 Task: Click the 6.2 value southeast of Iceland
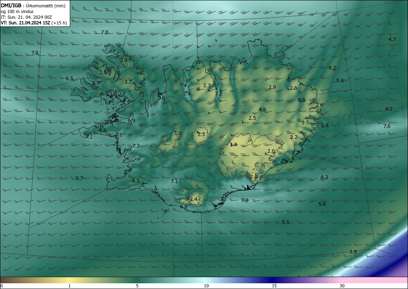pos(324,177)
